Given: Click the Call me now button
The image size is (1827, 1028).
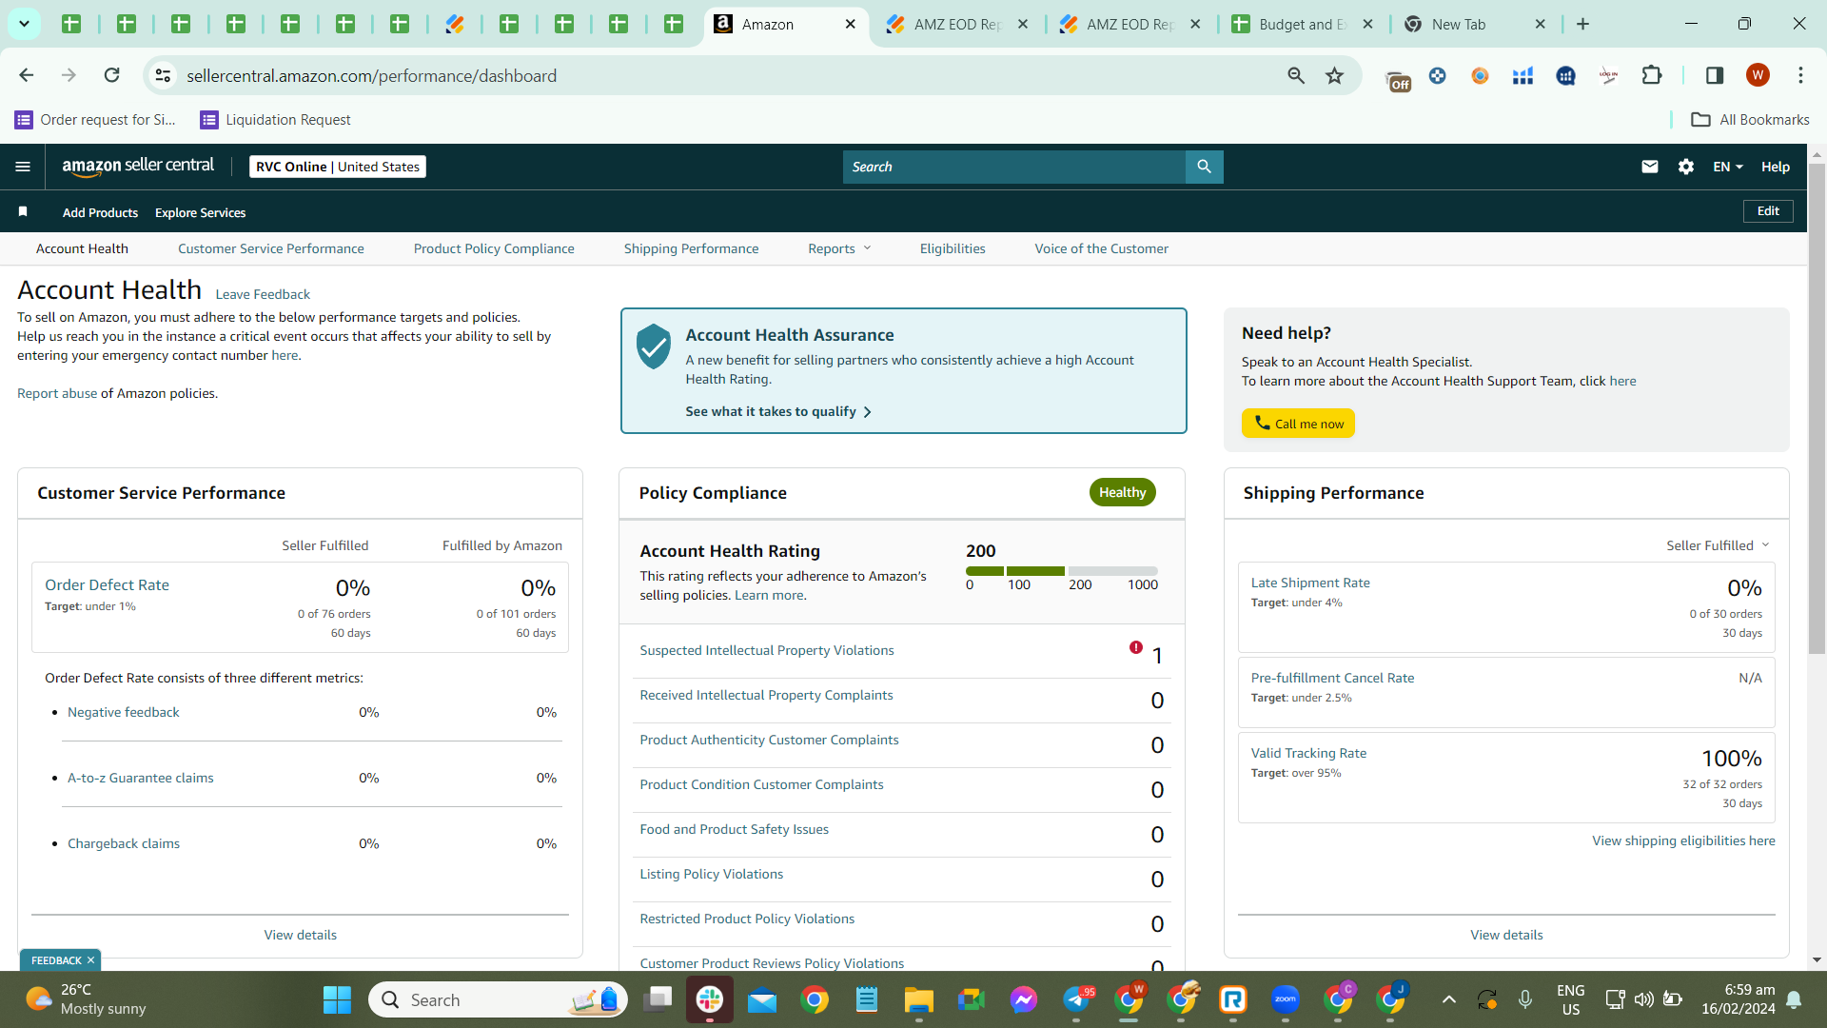Looking at the screenshot, I should tap(1298, 424).
